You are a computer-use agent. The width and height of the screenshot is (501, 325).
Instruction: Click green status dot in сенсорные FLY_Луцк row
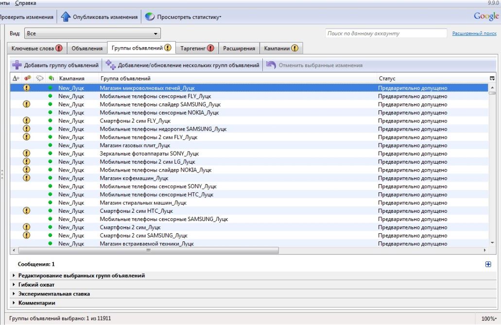point(50,96)
